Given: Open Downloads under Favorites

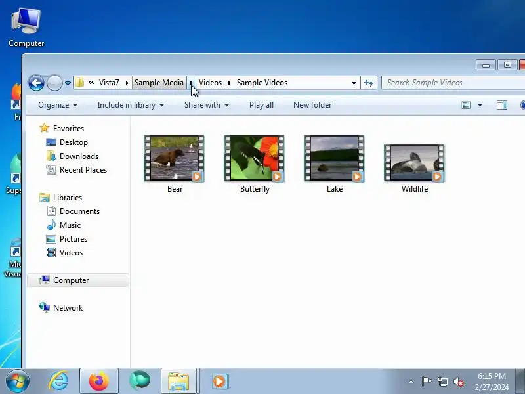Looking at the screenshot, I should [79, 156].
